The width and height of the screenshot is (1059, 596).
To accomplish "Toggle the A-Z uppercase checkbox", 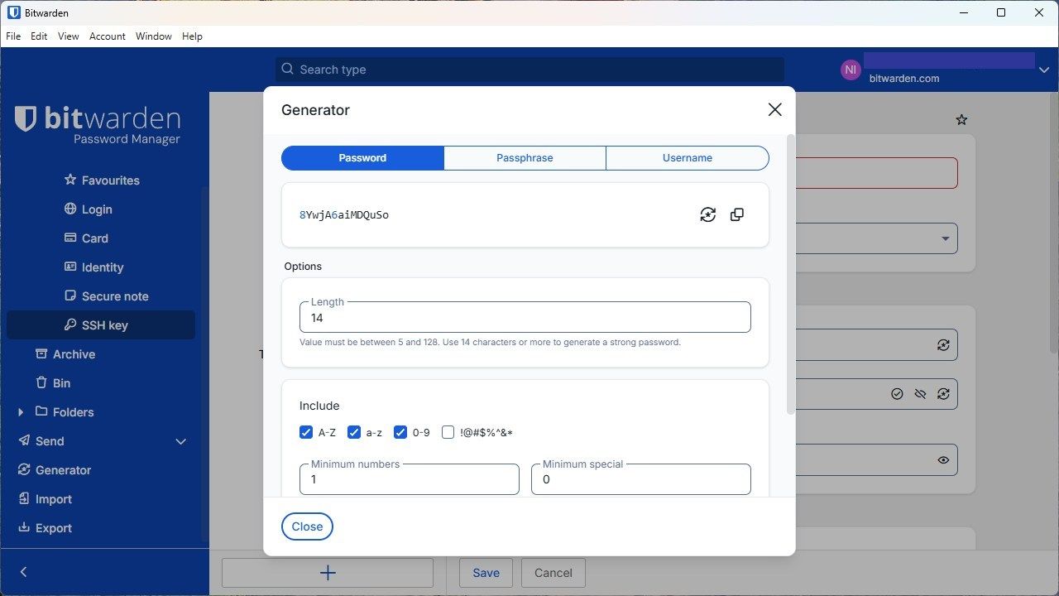I will click(306, 432).
